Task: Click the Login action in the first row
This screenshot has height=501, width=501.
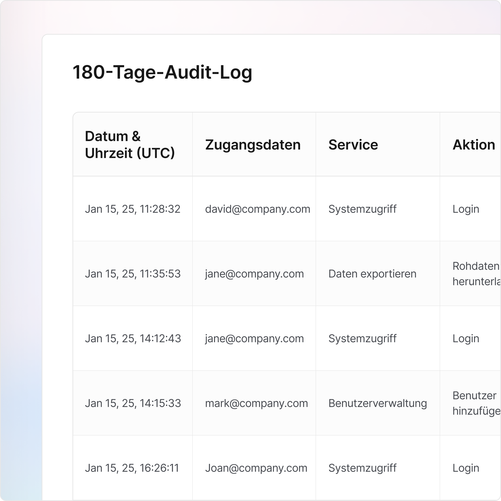Action: tap(466, 209)
